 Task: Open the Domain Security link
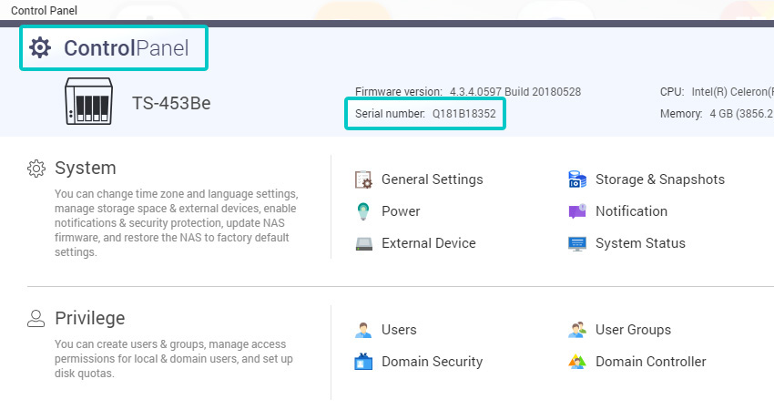pyautogui.click(x=432, y=362)
